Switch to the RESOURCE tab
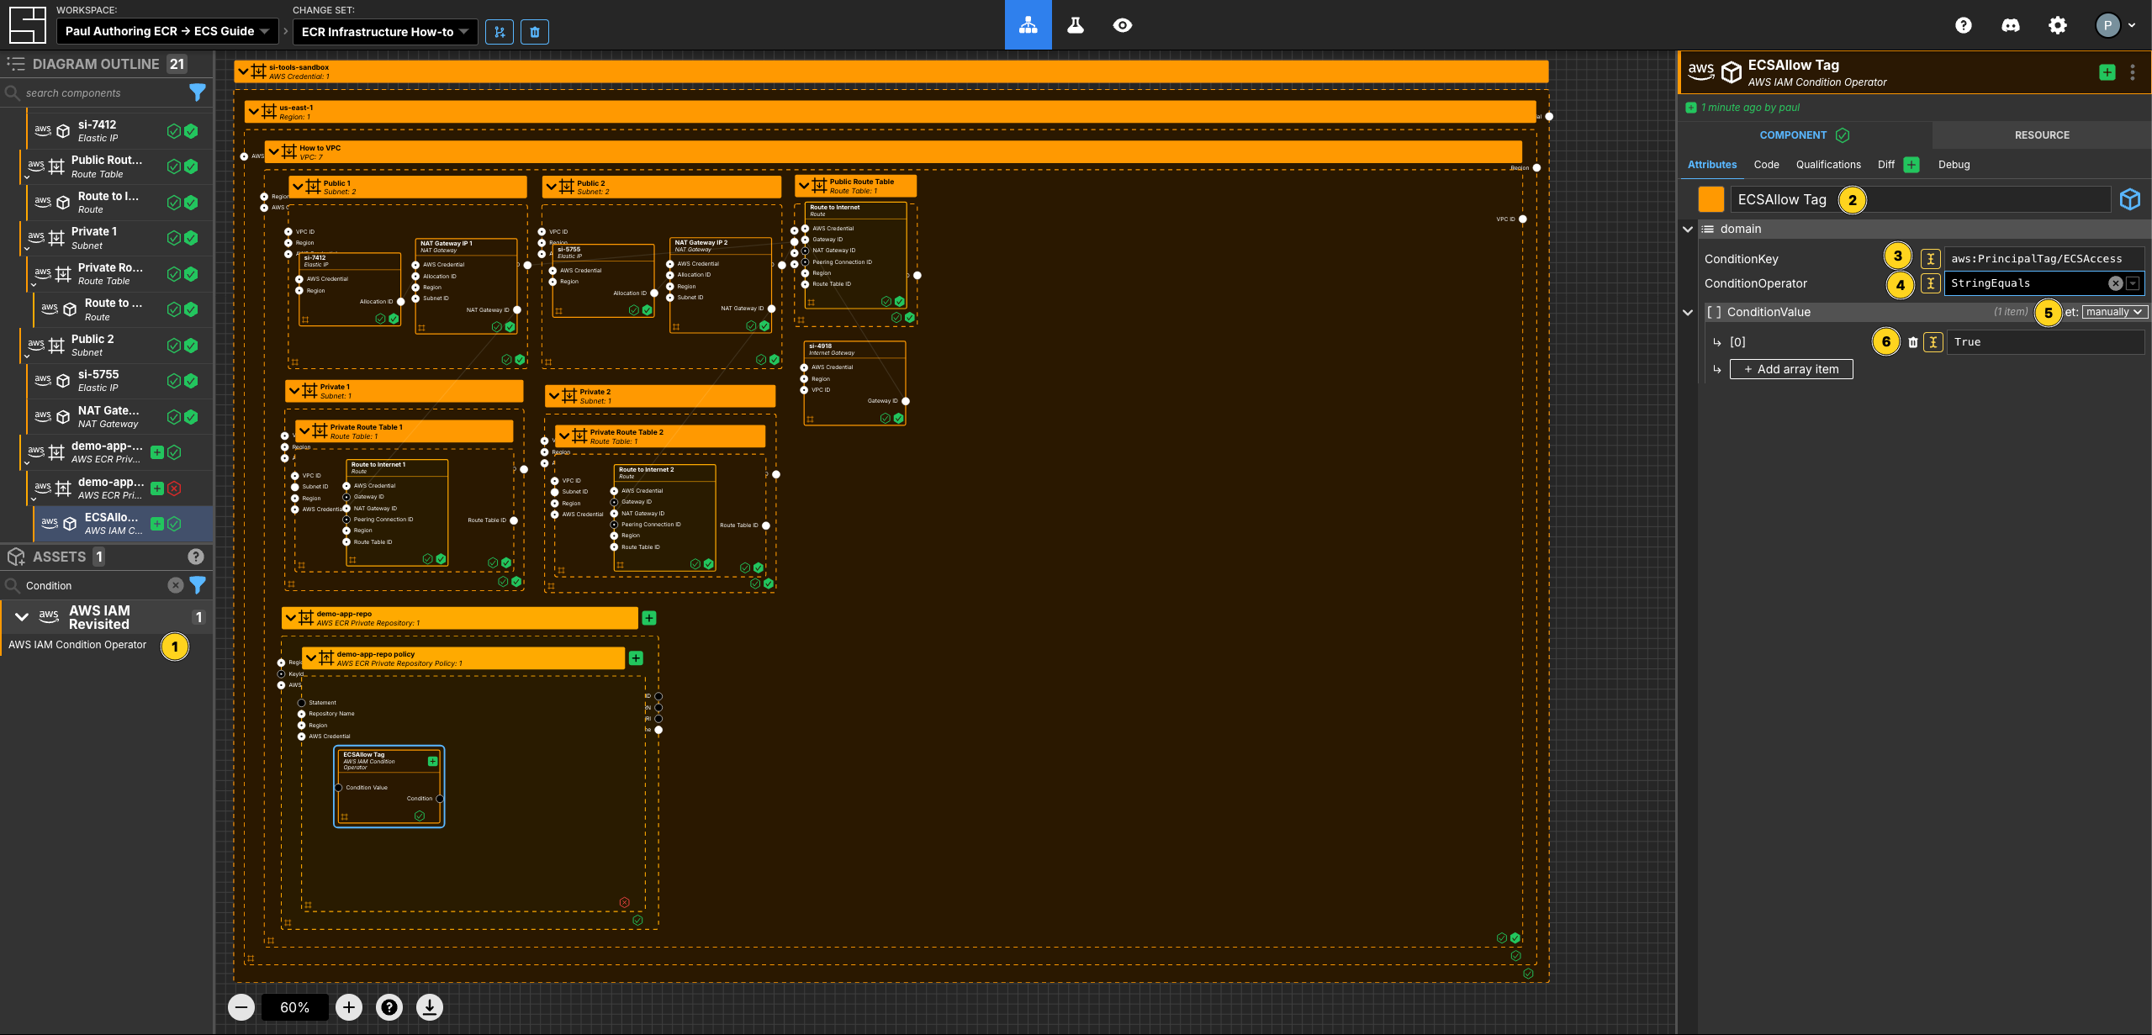2152x1035 pixels. 2041,135
